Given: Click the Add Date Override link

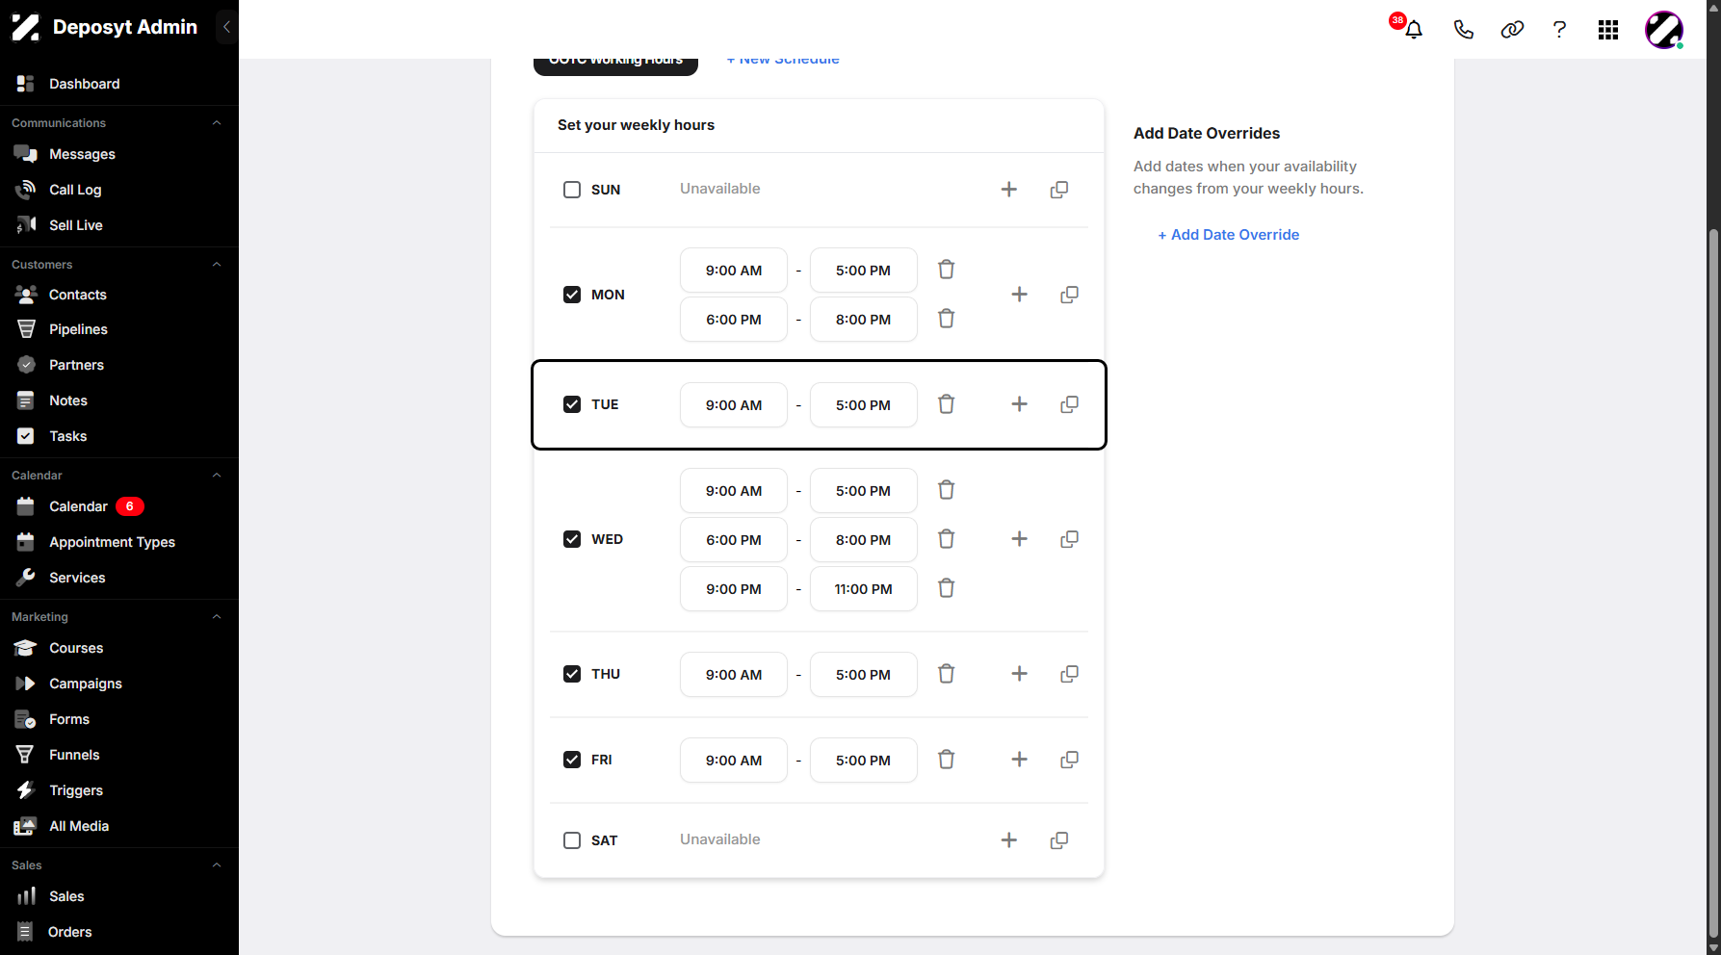Looking at the screenshot, I should point(1228,235).
